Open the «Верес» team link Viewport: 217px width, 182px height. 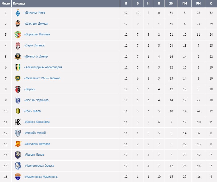[30, 89]
